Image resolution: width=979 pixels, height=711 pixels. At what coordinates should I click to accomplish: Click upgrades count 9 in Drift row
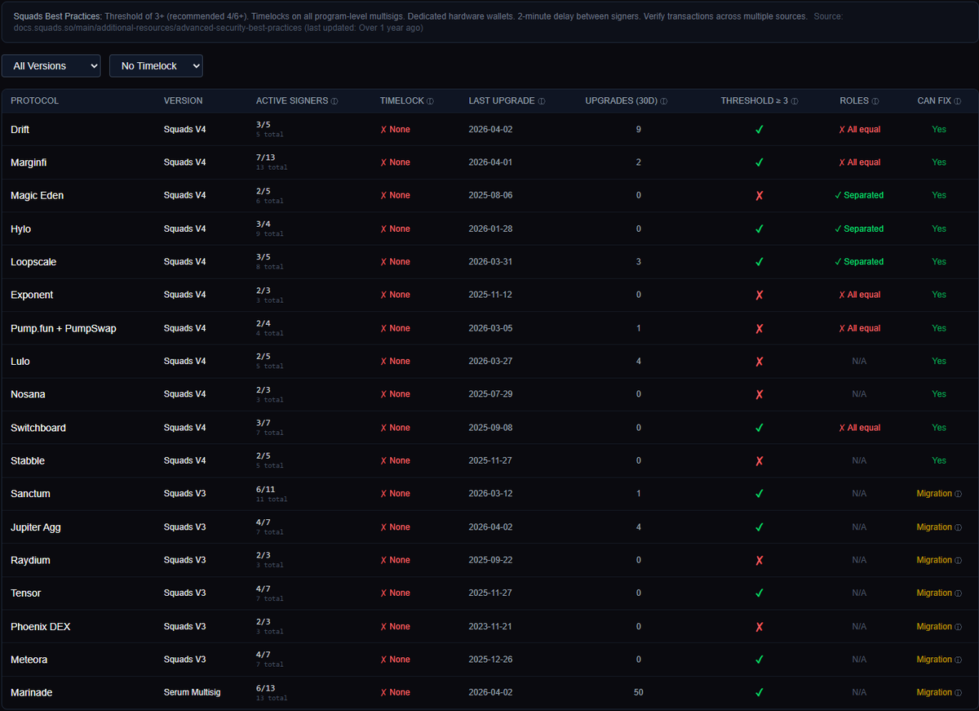tap(638, 130)
